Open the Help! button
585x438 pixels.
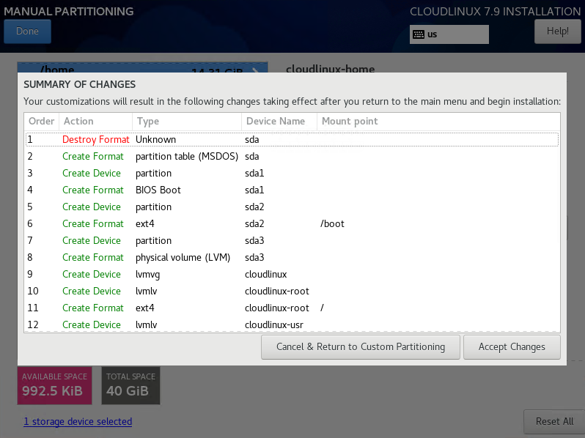557,31
